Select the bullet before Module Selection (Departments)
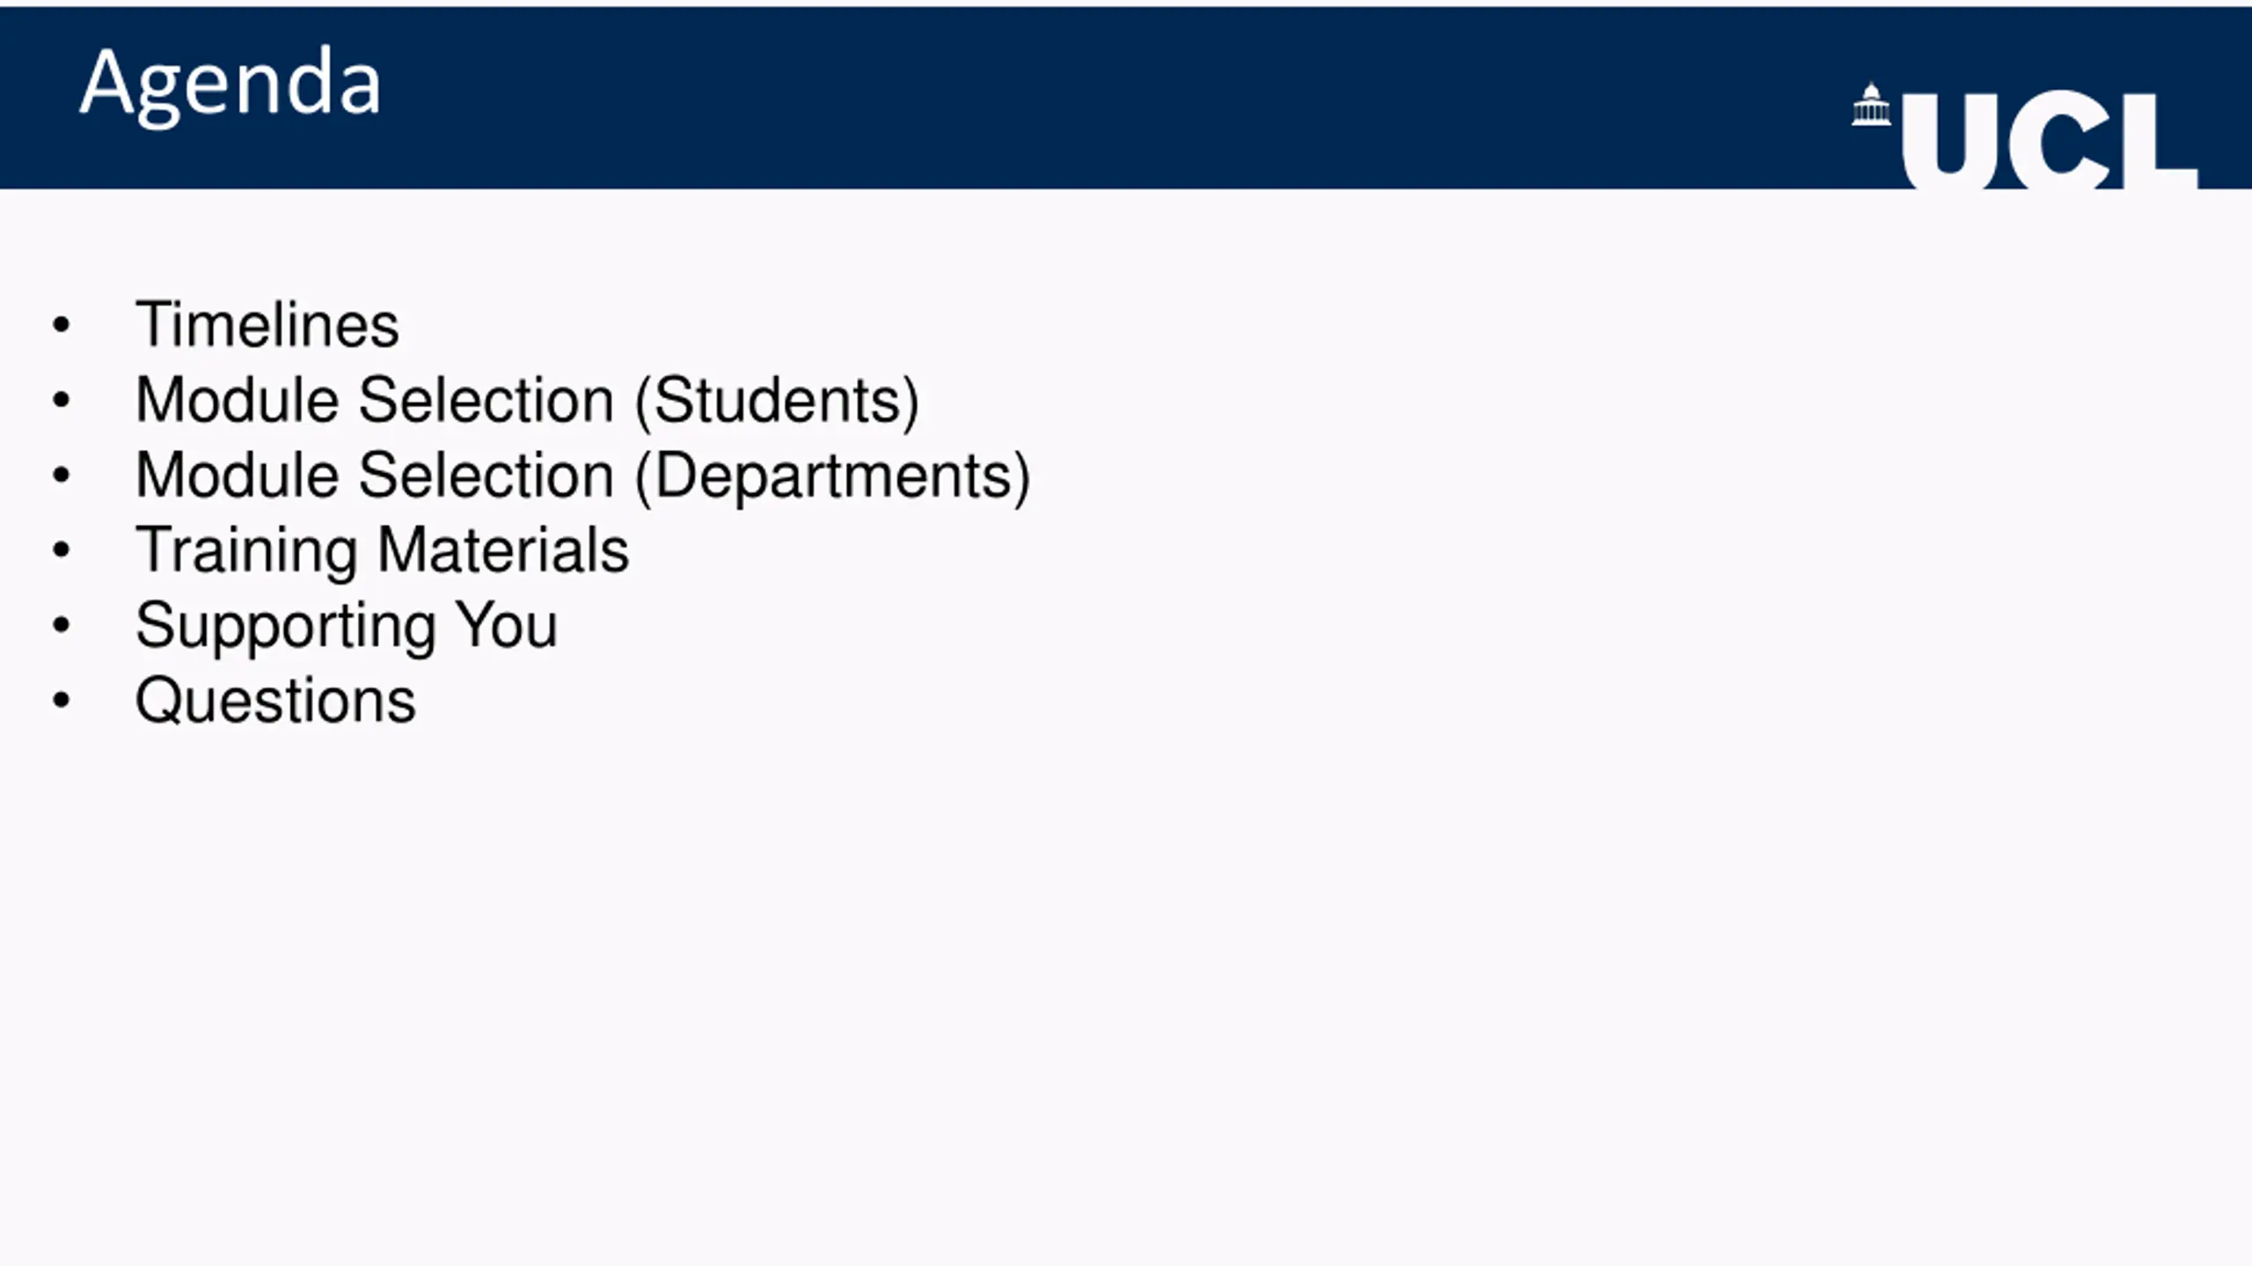The image size is (2252, 1266). [61, 476]
